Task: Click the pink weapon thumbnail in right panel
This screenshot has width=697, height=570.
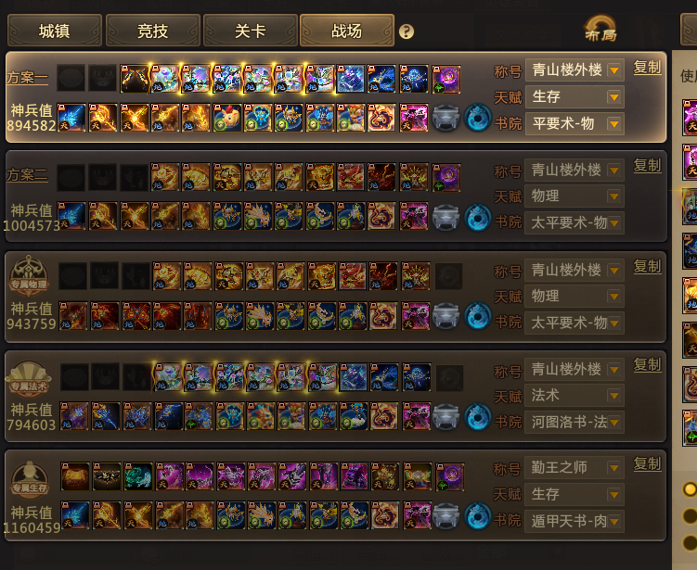Action: [690, 118]
